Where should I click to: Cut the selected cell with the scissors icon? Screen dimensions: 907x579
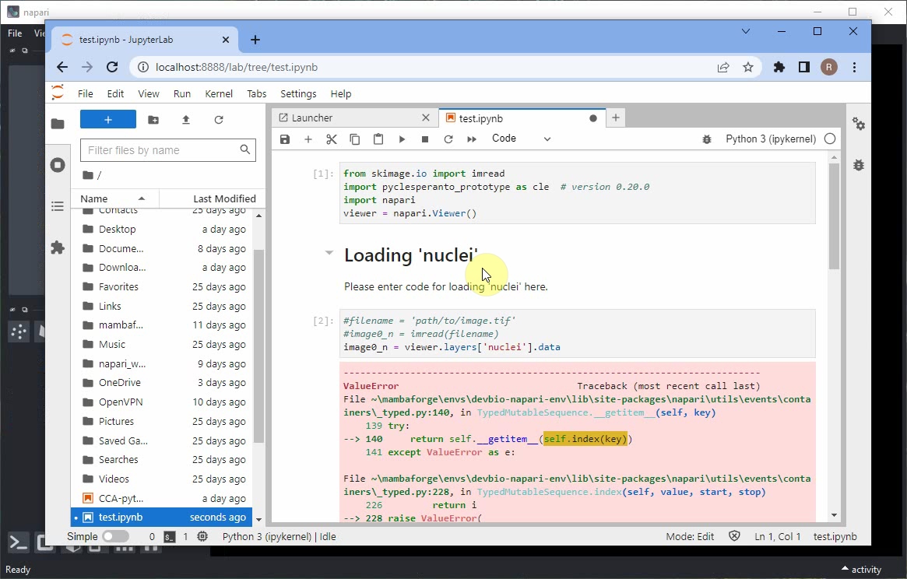coord(332,139)
